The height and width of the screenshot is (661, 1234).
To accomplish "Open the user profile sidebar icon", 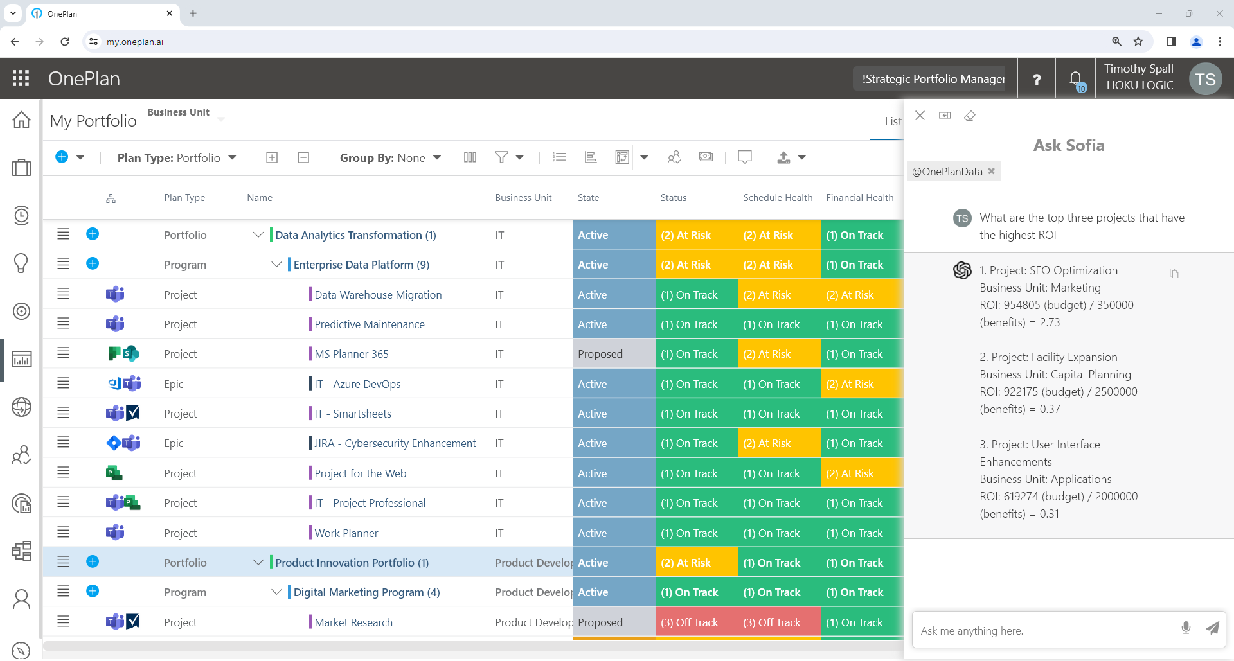I will click(x=21, y=599).
